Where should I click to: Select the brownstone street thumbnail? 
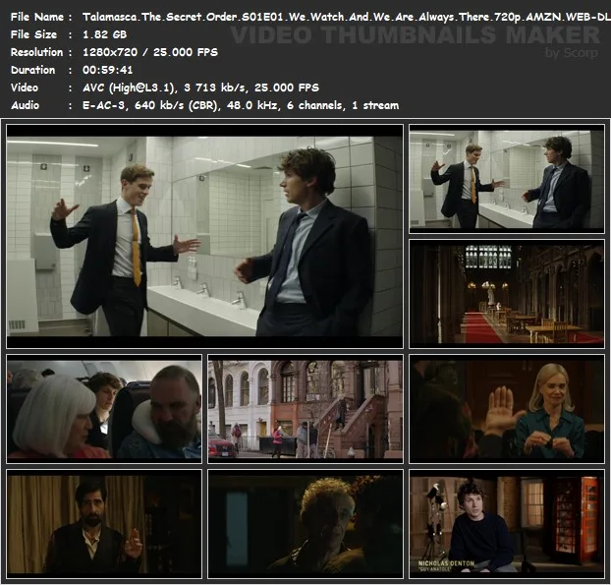[x=305, y=408]
